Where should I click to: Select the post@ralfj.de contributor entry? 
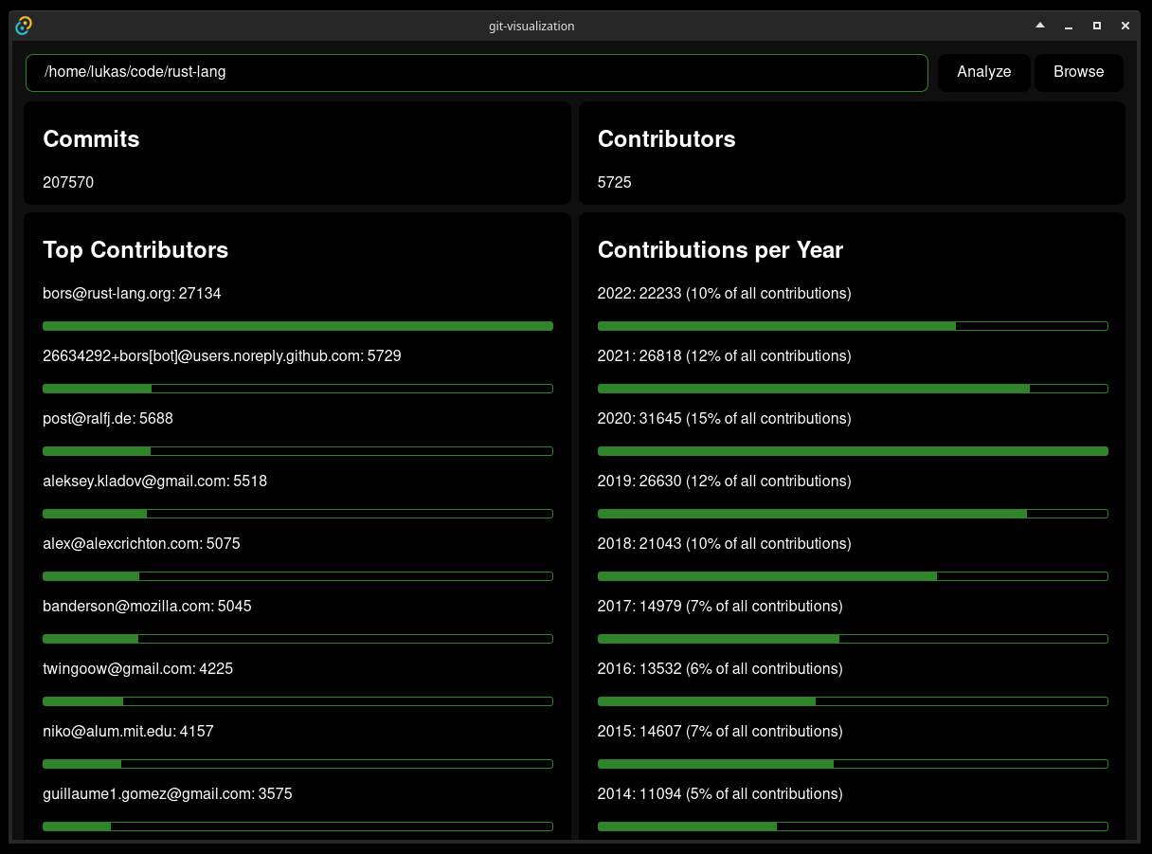(x=107, y=418)
